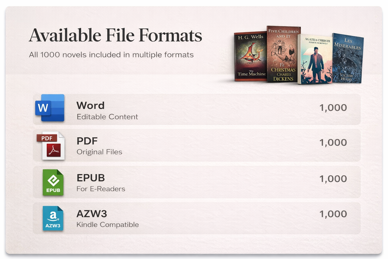Image resolution: width=388 pixels, height=259 pixels.
Task: Open the H. G. Wells Time Machine cover
Action: click(x=250, y=57)
